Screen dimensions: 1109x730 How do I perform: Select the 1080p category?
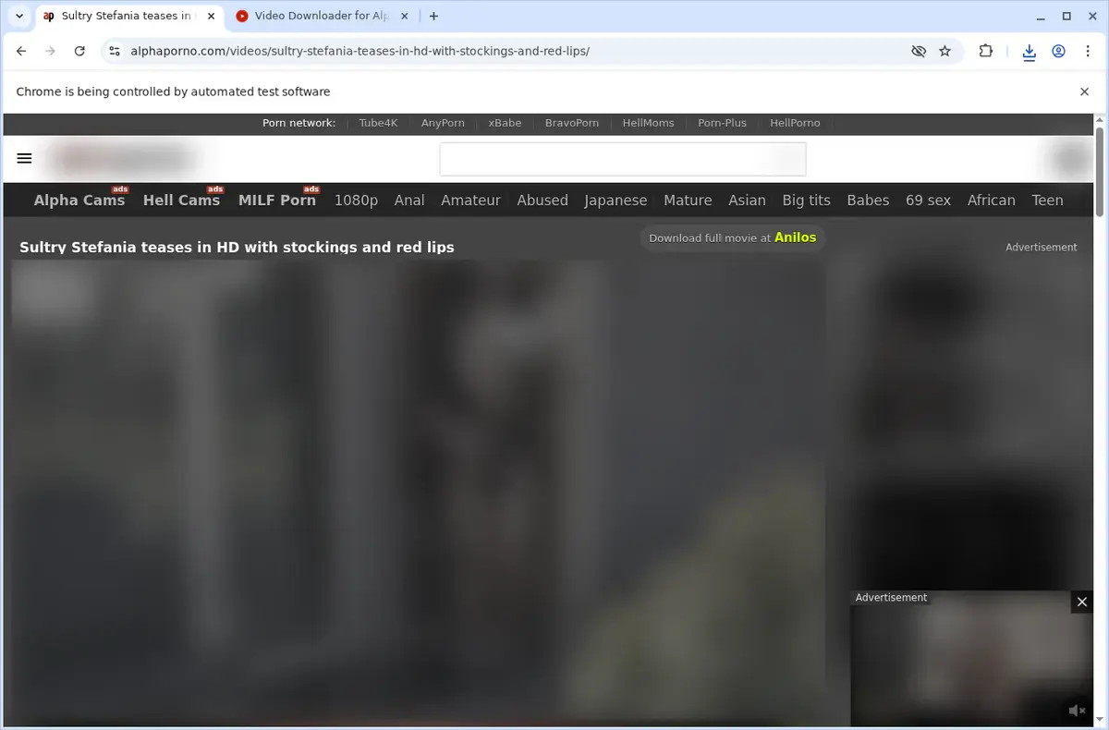click(x=356, y=200)
